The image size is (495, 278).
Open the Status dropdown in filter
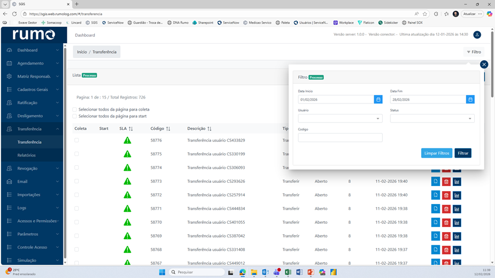tap(432, 119)
